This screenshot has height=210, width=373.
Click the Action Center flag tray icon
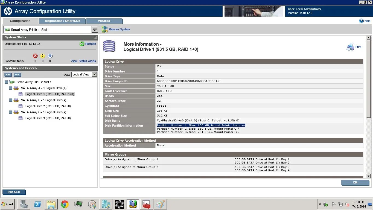click(x=333, y=204)
